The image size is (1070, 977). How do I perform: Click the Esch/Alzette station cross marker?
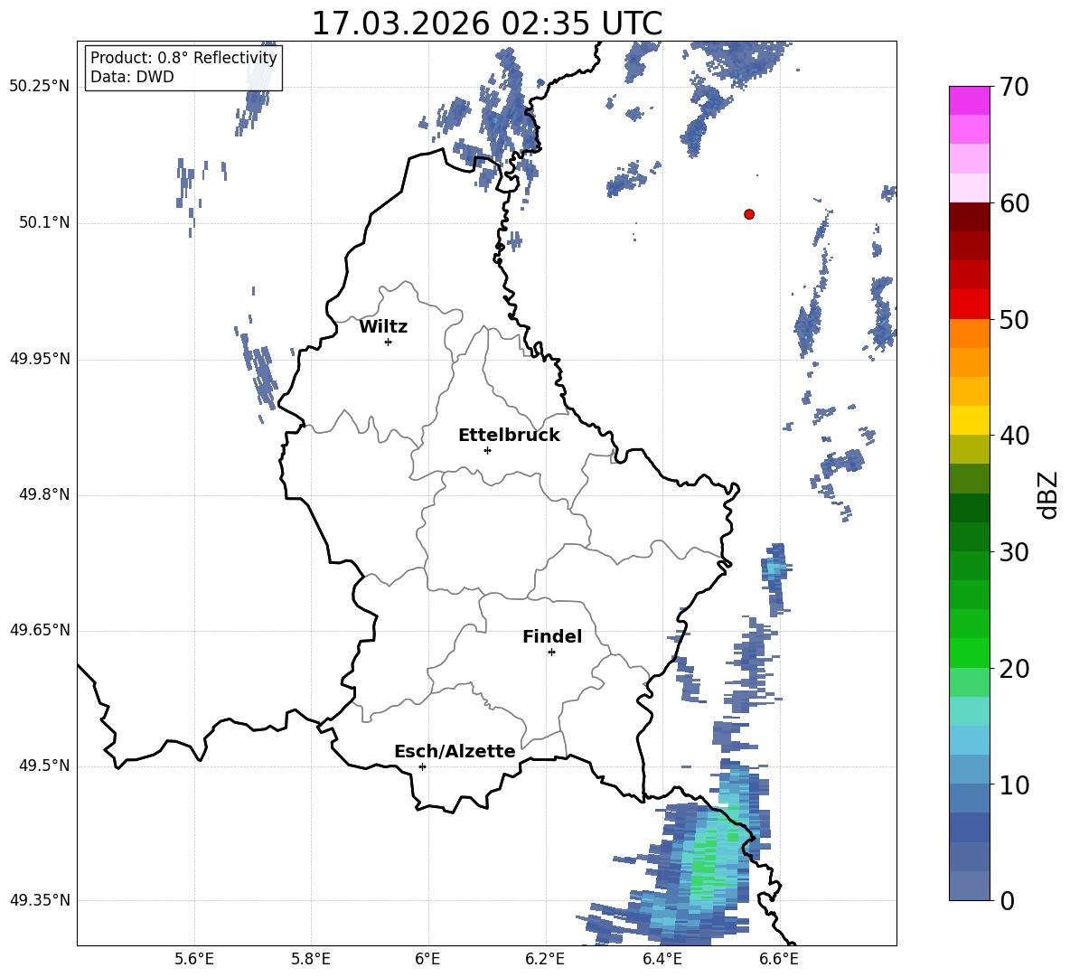coord(422,766)
